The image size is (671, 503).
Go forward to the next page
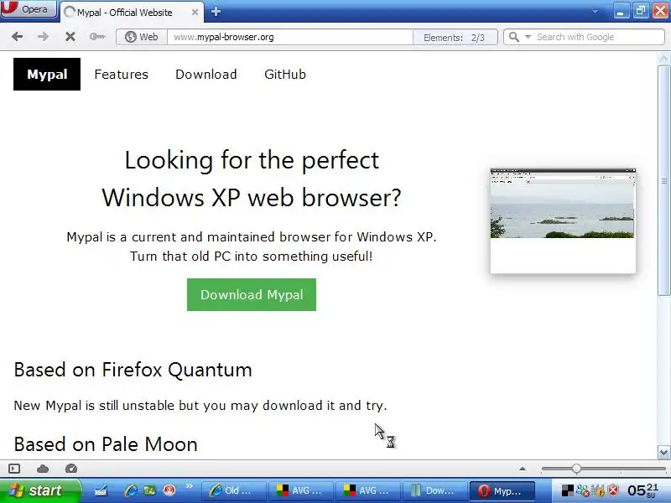click(x=43, y=37)
